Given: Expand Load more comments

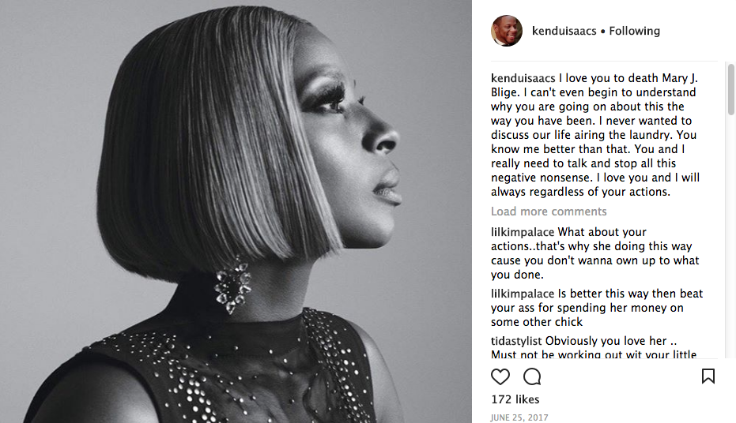Looking at the screenshot, I should point(549,211).
